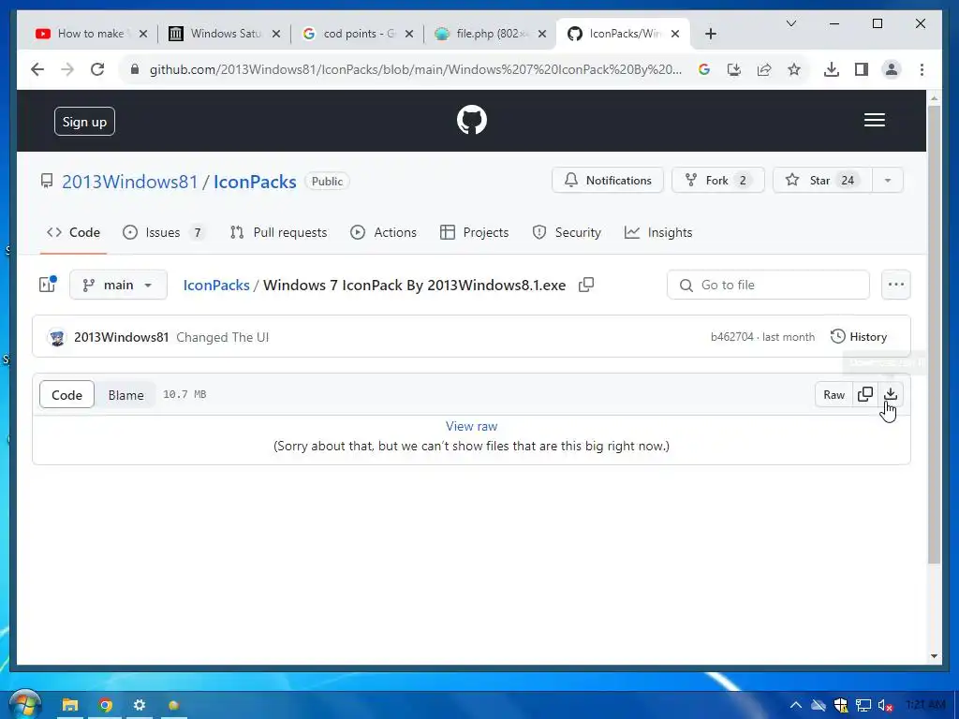Open the Issues tab

tap(163, 232)
